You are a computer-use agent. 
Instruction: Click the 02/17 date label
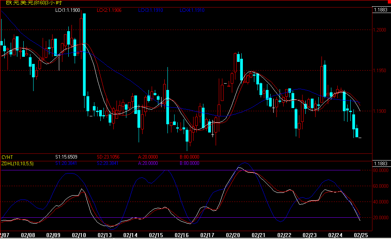[x=207, y=235]
